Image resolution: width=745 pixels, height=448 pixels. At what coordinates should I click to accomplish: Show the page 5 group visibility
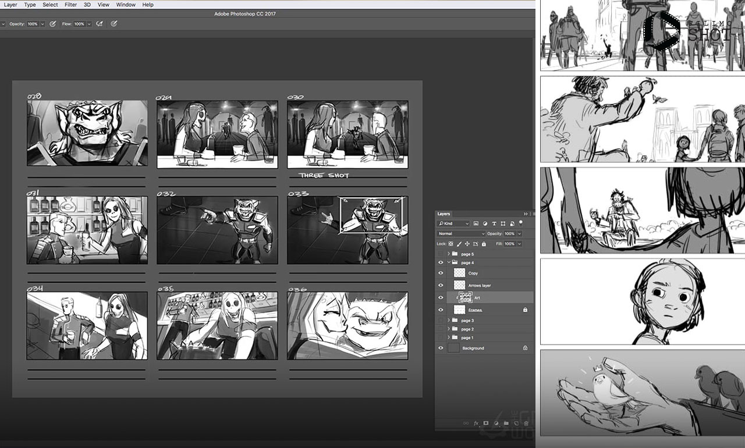[x=441, y=254]
